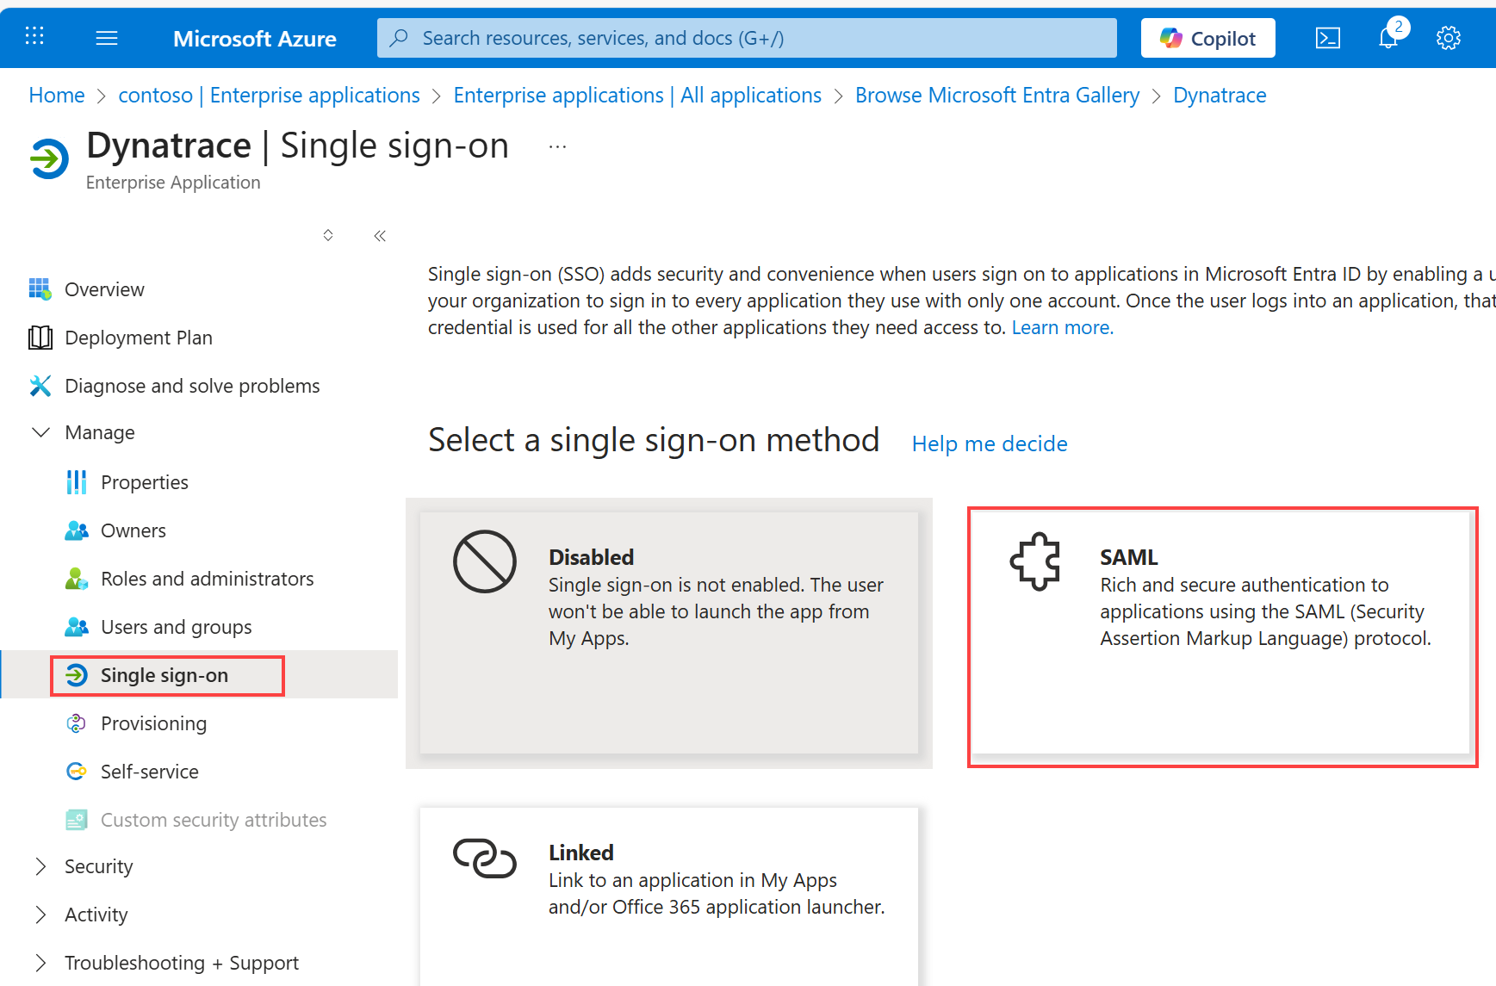Click the Properties bars icon
Screen dimensions: 1496x986
point(77,482)
